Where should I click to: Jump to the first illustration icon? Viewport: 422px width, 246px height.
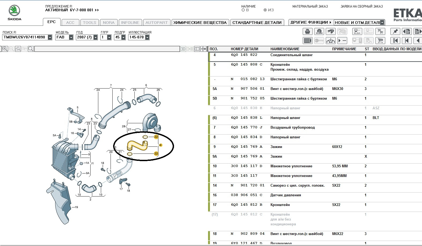pos(395,41)
